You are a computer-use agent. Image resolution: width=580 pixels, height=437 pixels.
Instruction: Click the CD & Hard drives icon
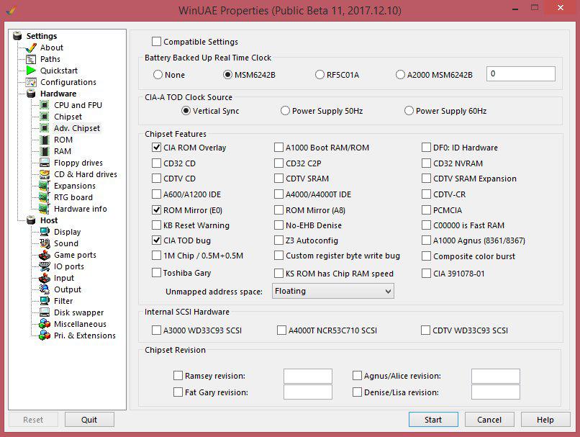[45, 174]
